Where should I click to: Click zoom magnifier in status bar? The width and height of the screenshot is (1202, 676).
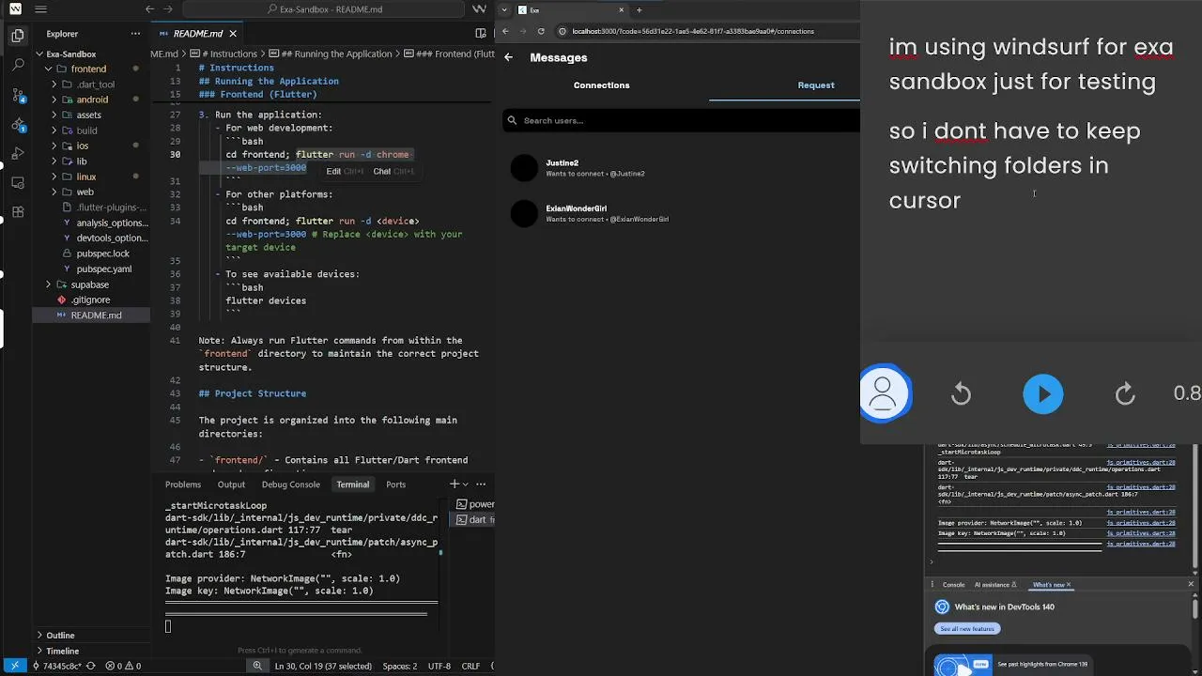click(x=257, y=666)
